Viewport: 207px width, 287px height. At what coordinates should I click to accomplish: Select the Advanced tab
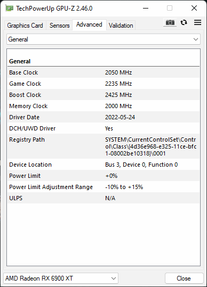(89, 24)
